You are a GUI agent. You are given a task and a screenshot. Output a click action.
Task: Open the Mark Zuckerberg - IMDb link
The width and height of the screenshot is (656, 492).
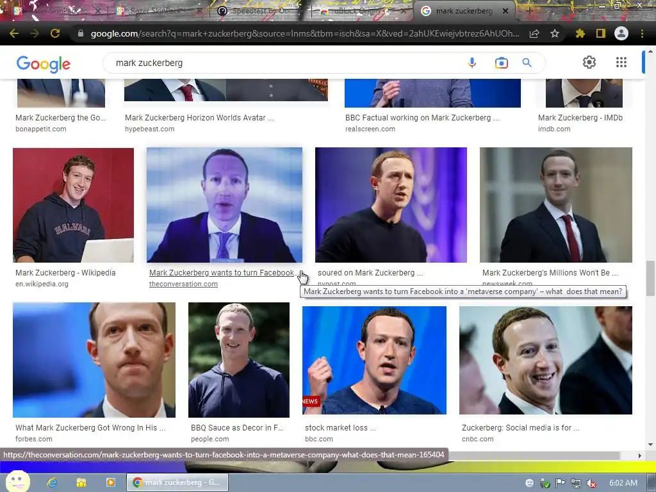pos(580,118)
